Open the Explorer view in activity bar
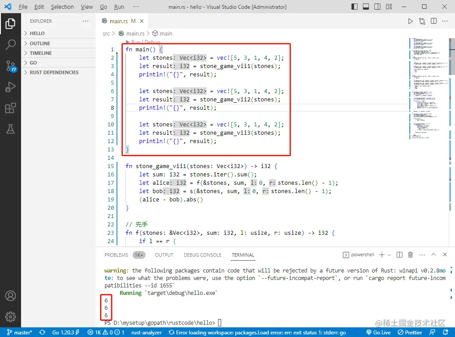455x337 pixels. 11,24
